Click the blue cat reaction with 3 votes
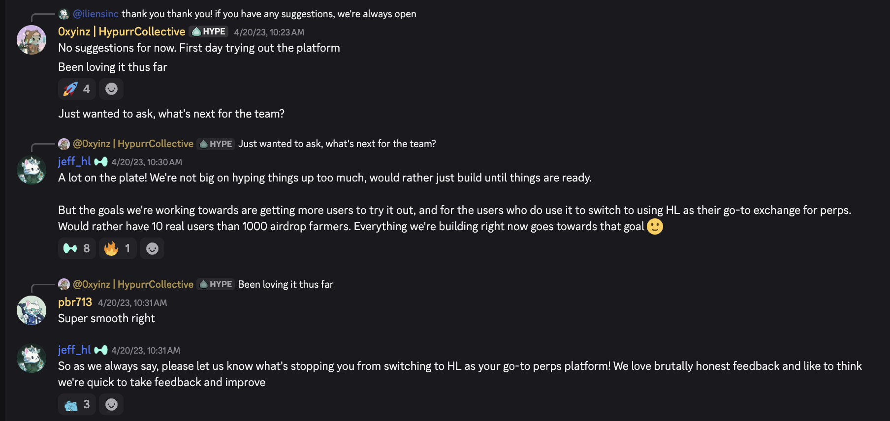890x421 pixels. pos(77,404)
